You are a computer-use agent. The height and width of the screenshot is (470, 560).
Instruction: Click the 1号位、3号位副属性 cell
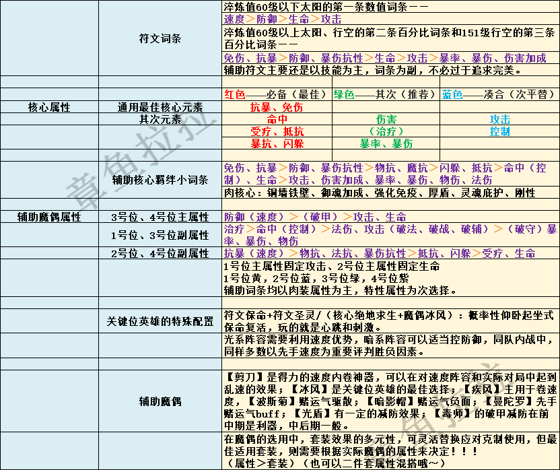[x=160, y=235]
